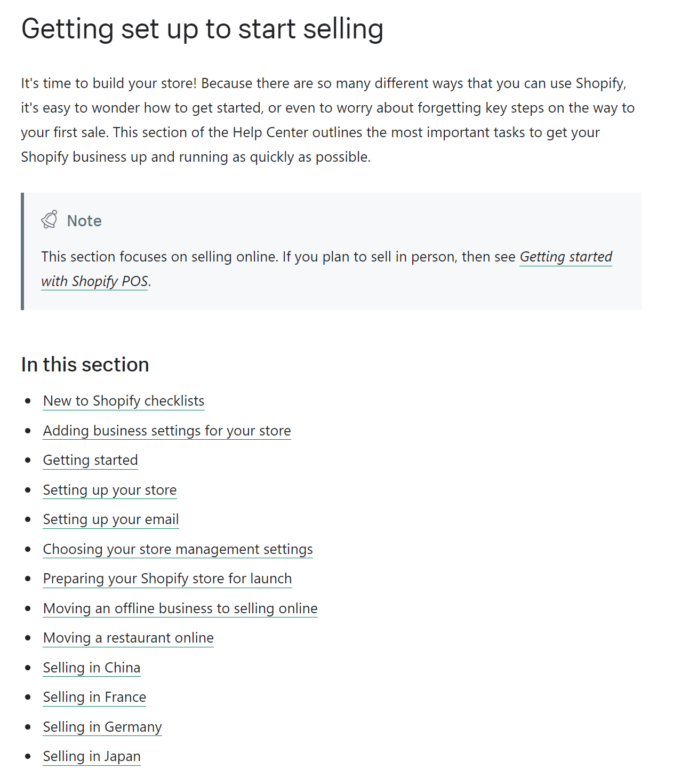Open the Selling in Japan link
The height and width of the screenshot is (776, 697).
pos(91,756)
